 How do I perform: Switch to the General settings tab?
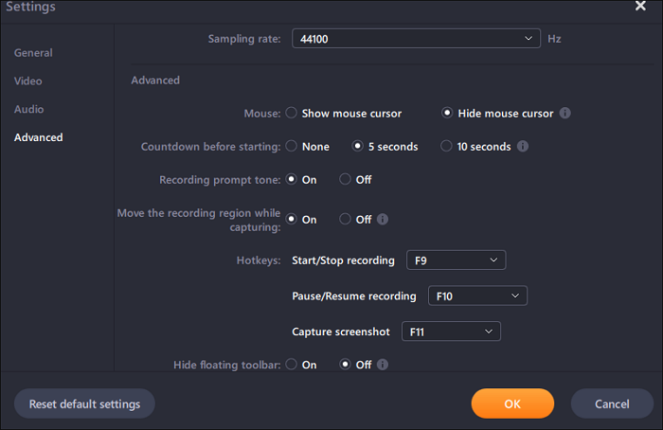point(34,53)
